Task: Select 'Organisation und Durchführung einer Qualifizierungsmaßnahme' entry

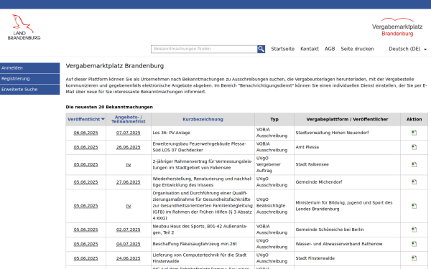Action: click(x=203, y=206)
